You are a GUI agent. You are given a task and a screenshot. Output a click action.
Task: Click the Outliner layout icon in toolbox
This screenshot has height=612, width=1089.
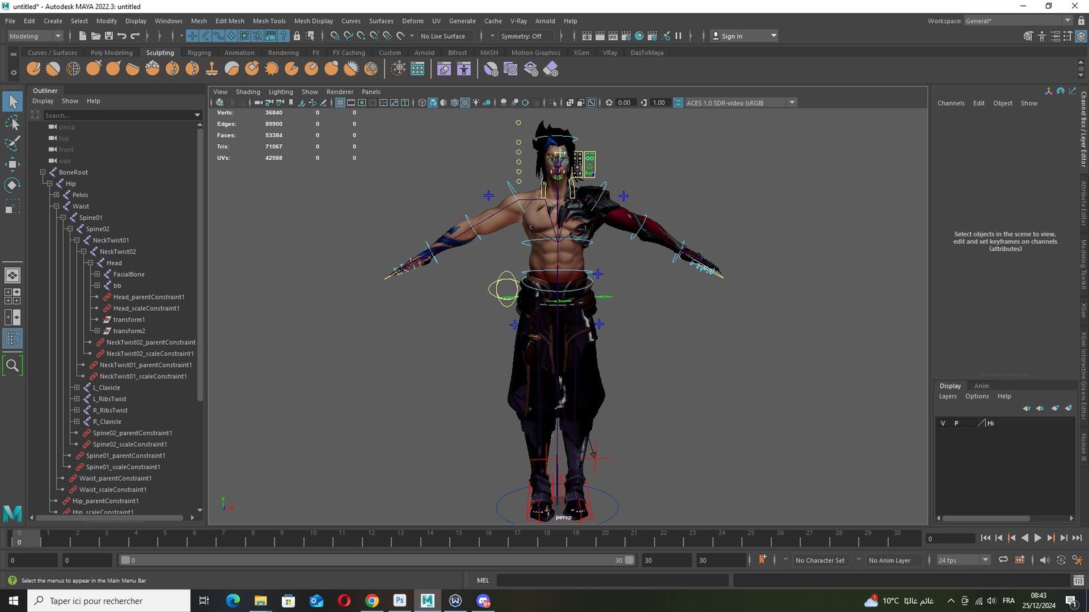(x=12, y=339)
